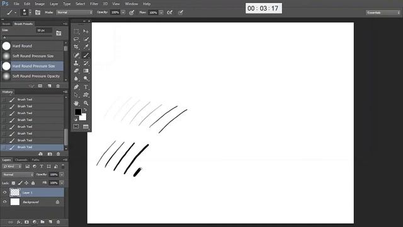Open the Window menu
Image resolution: width=403 pixels, height=227 pixels.
(132, 4)
